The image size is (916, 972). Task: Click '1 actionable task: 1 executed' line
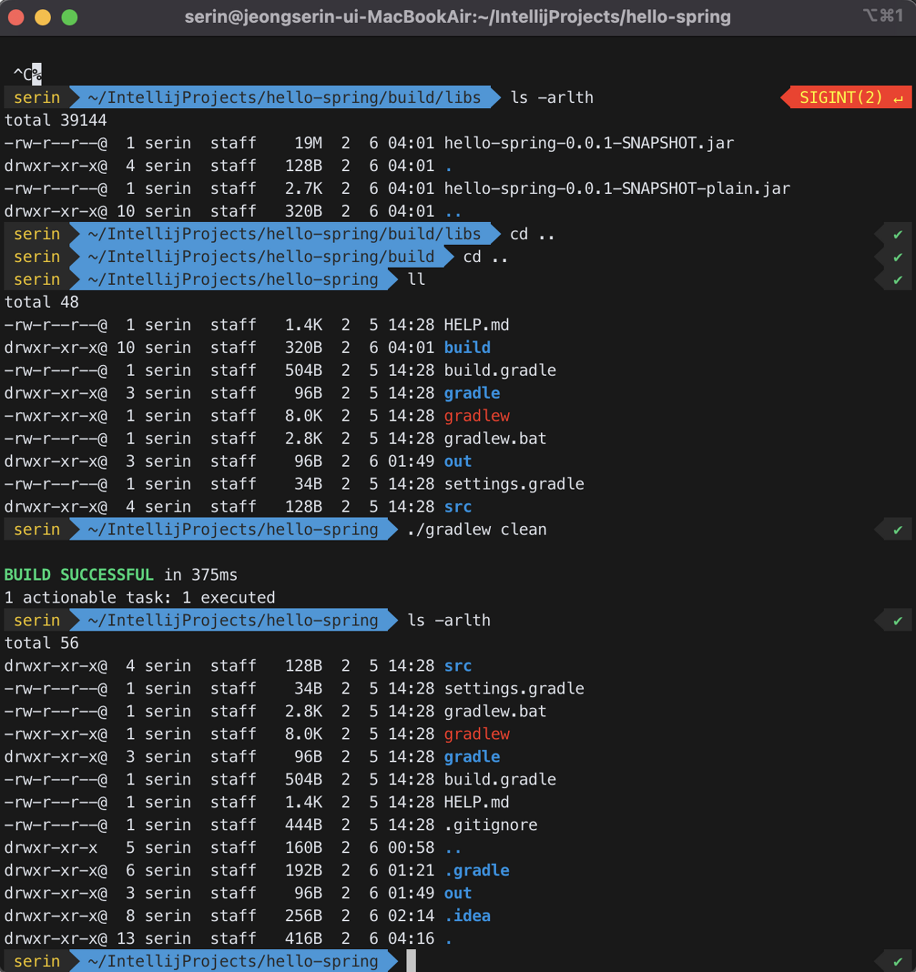(x=140, y=598)
